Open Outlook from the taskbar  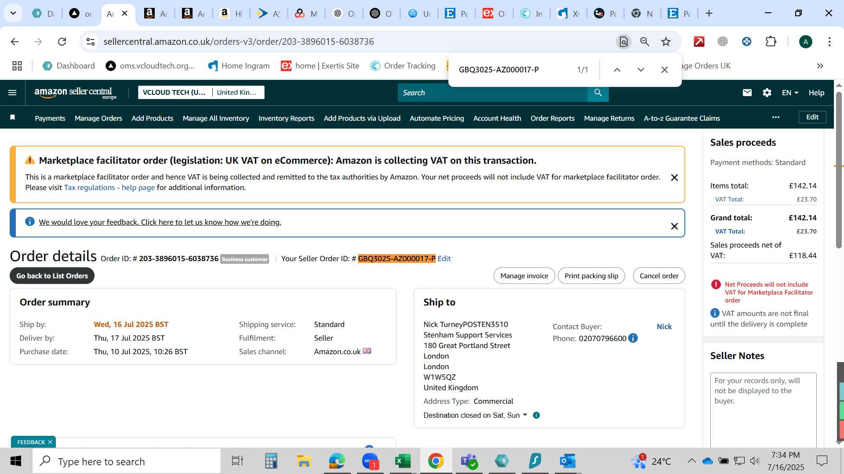[568, 461]
